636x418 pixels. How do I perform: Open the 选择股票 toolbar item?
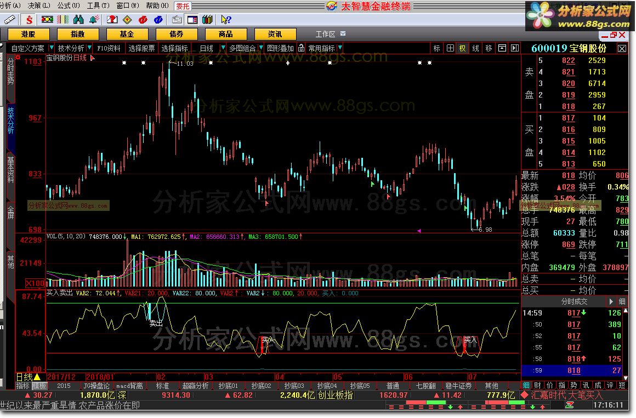[x=141, y=48]
